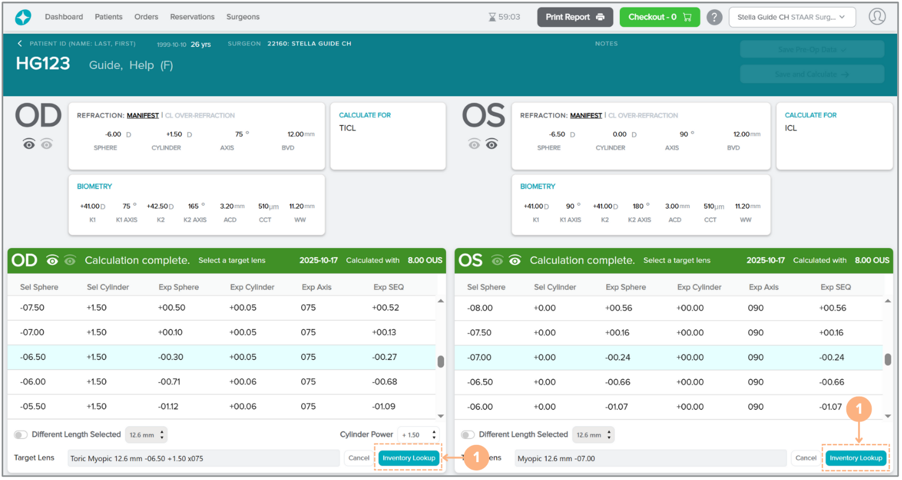This screenshot has width=902, height=480.
Task: Toggle Different Length Selected for OD
Action: (21, 434)
